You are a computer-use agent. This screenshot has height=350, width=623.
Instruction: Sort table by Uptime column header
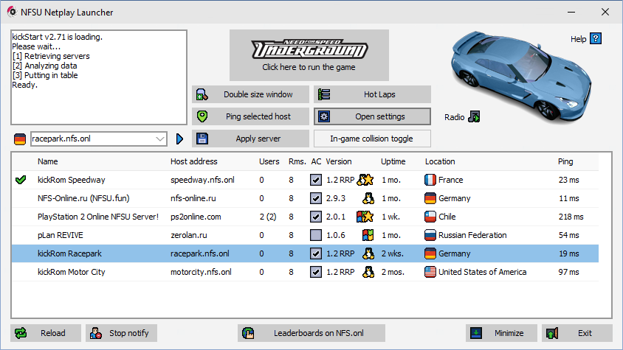pos(393,161)
